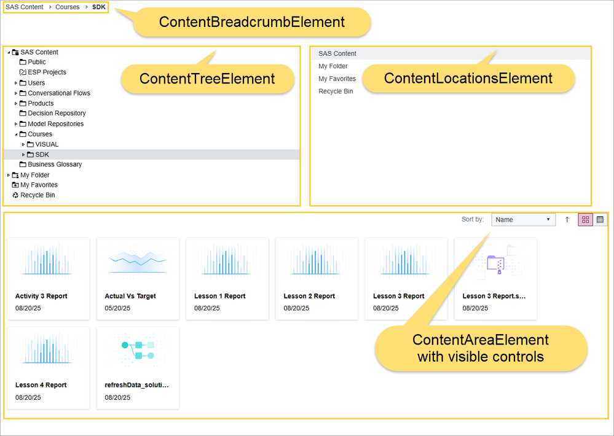The height and width of the screenshot is (436, 614).
Task: Click the SDK folder icon in tree
Action: click(30, 154)
